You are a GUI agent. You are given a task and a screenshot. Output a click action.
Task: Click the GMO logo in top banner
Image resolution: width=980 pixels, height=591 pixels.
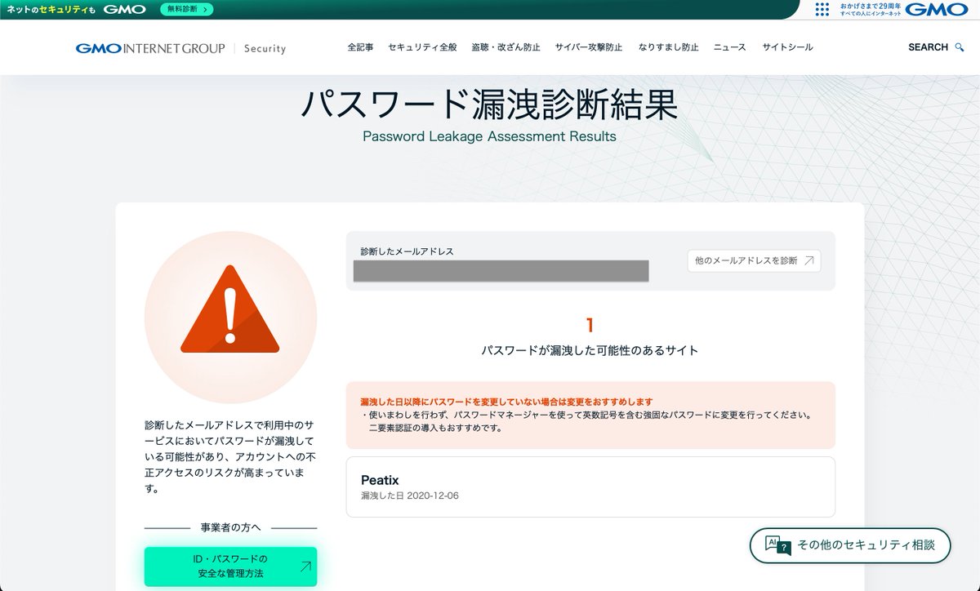coord(124,9)
